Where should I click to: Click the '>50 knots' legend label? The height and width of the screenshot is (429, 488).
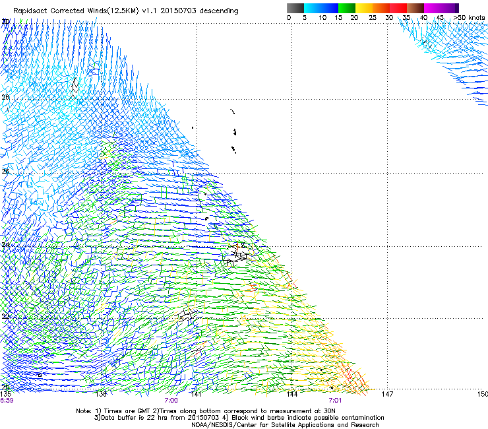click(469, 18)
